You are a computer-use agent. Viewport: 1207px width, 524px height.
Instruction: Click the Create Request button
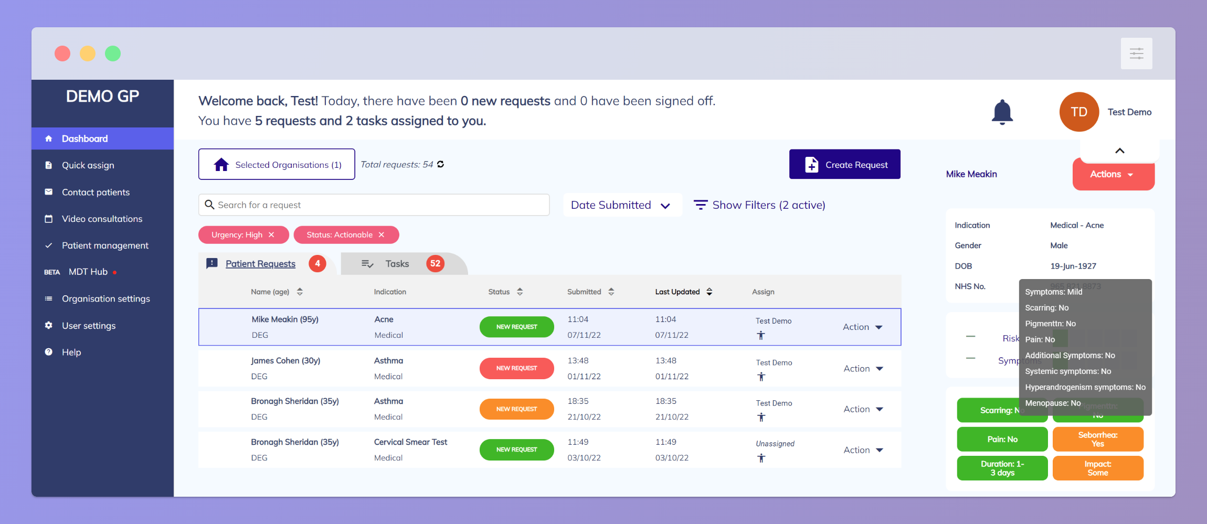tap(844, 164)
